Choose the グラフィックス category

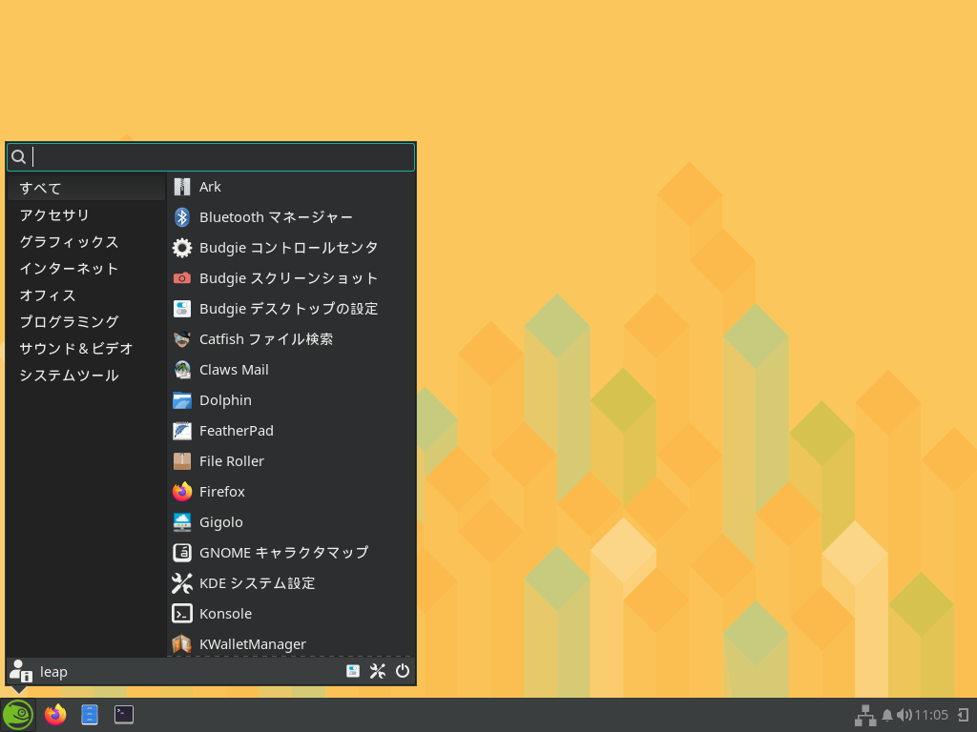pyautogui.click(x=69, y=242)
